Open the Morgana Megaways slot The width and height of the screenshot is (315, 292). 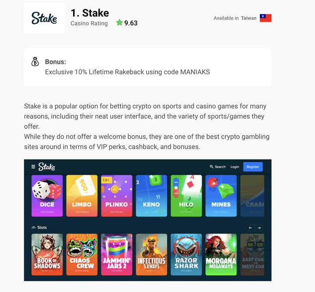221,255
